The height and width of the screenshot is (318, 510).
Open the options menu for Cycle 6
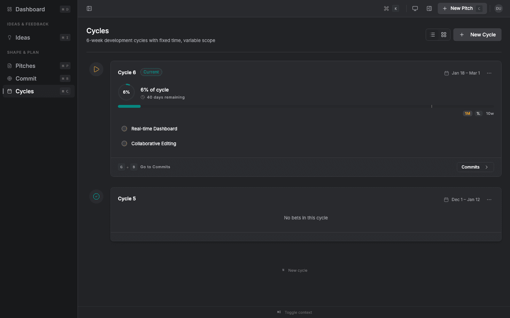point(489,73)
